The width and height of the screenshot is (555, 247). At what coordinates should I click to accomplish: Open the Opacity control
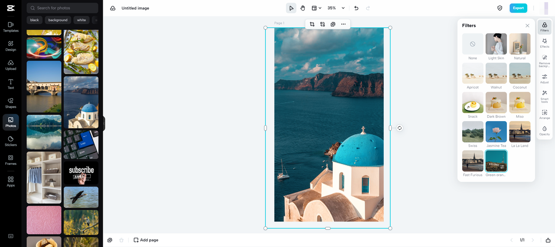tap(545, 131)
